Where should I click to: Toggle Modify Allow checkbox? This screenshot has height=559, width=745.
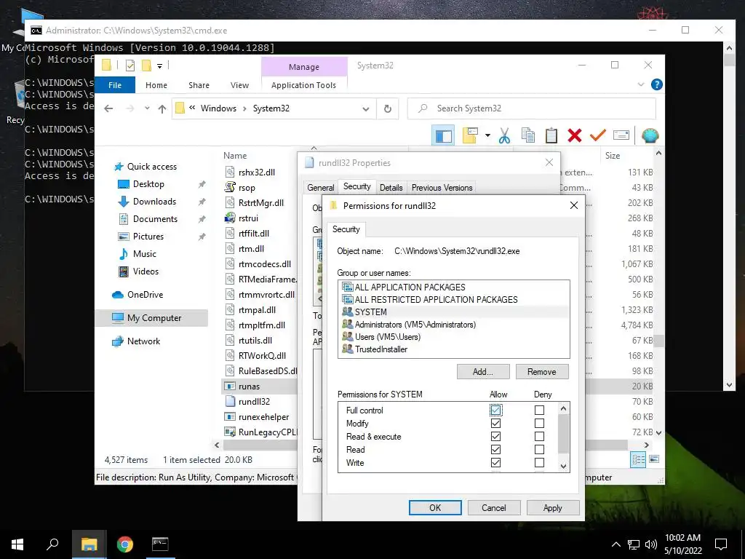(x=495, y=423)
